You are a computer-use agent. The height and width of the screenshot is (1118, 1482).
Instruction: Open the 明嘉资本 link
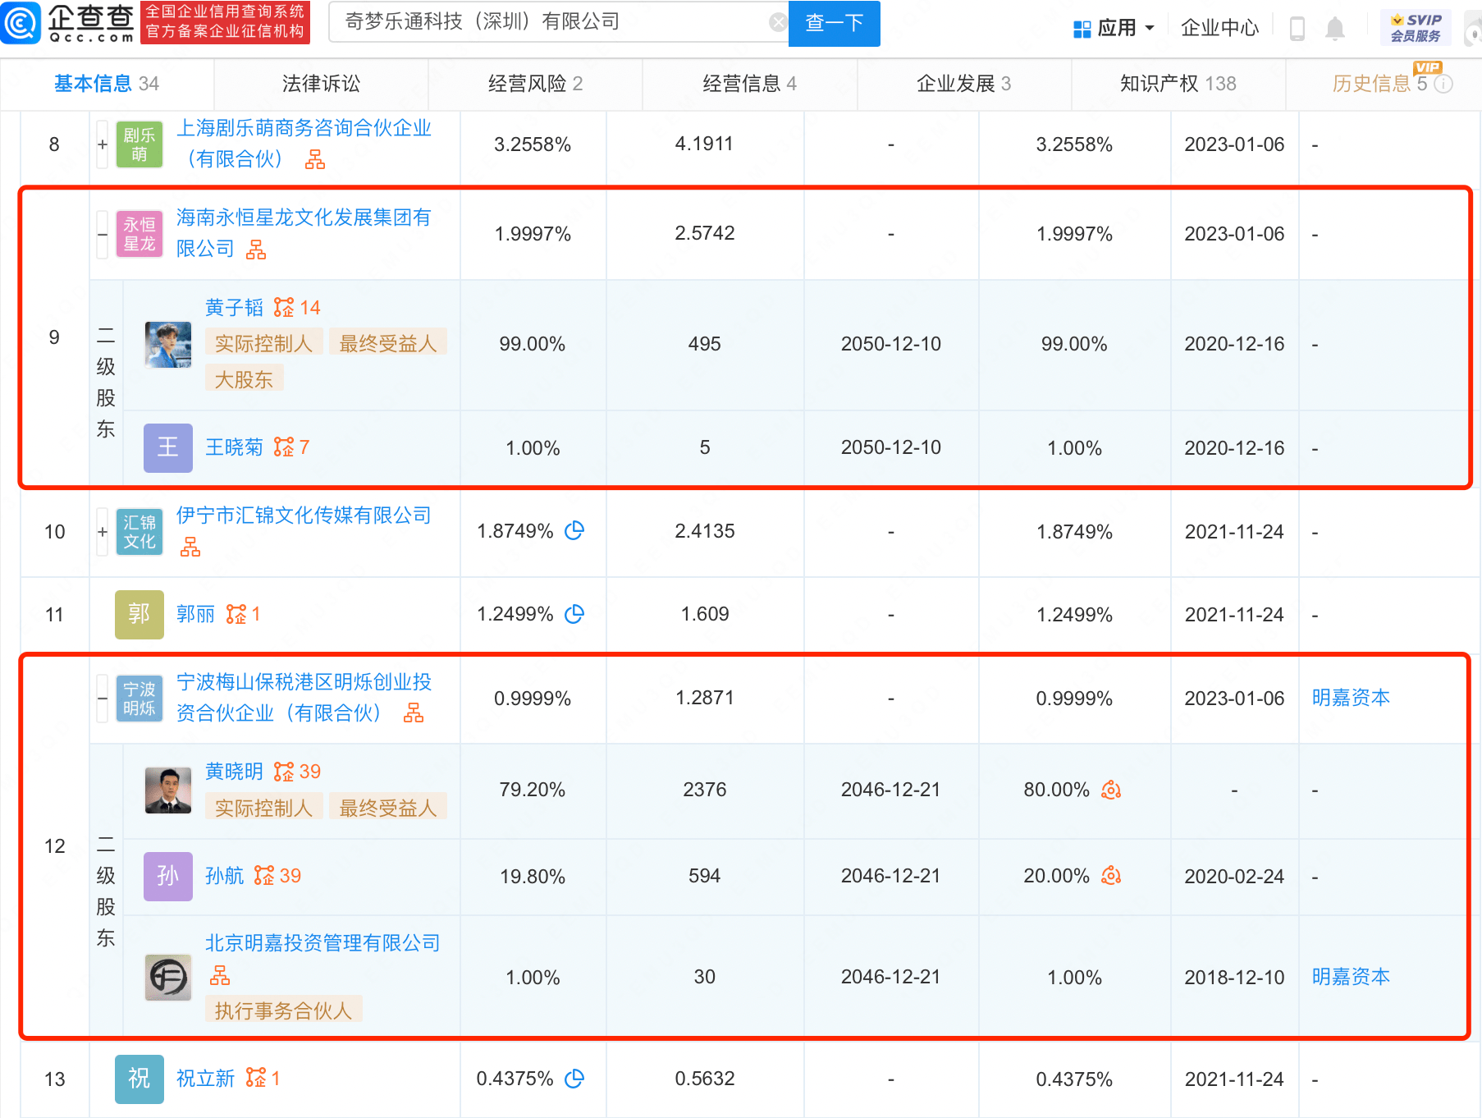point(1351,698)
